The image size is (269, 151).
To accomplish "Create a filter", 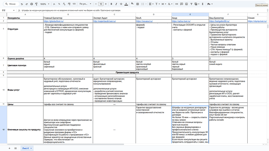I will coord(191,4).
